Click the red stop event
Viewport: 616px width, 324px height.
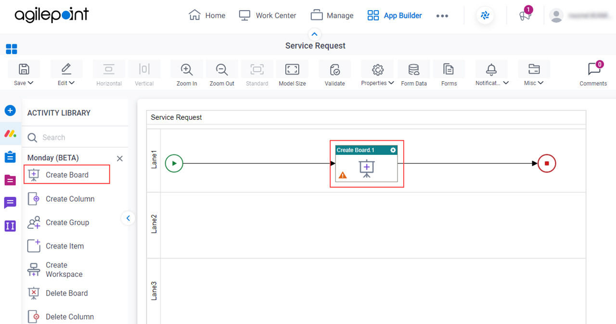click(x=547, y=163)
